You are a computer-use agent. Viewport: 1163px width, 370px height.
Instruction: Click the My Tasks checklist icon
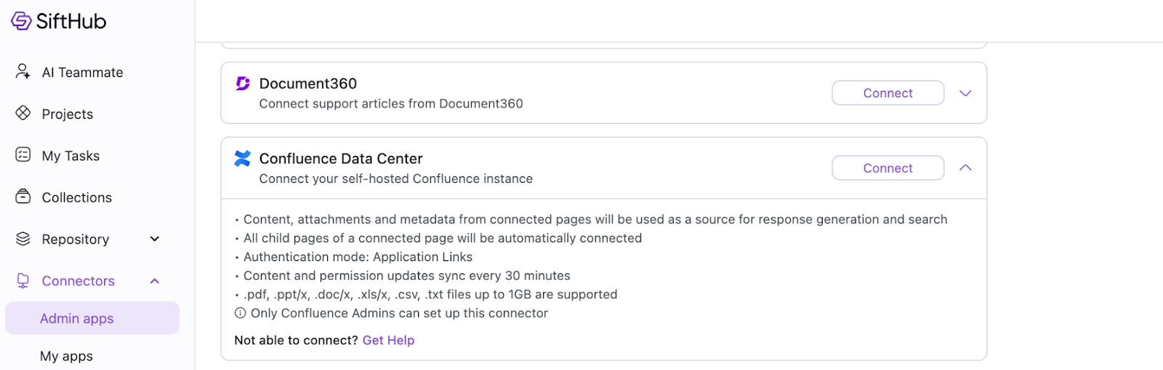(x=23, y=155)
